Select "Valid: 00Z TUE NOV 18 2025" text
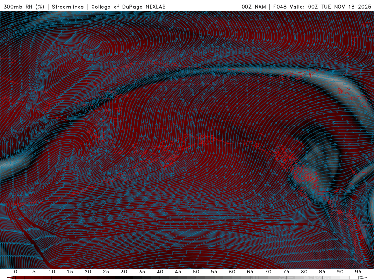Image resolution: width=374 pixels, height=280 pixels. (331, 7)
